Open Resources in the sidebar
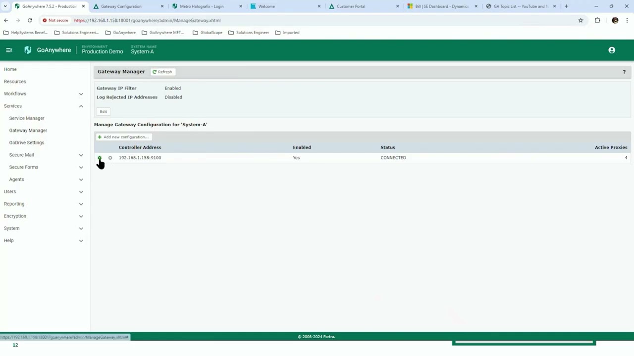Viewport: 634px width, 356px height. pyautogui.click(x=15, y=82)
